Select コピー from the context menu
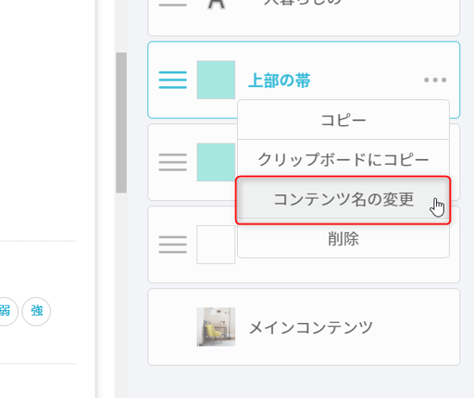The image size is (474, 398). 343,120
